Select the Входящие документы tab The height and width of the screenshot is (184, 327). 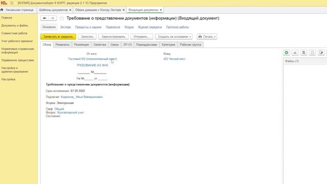tap(144, 10)
